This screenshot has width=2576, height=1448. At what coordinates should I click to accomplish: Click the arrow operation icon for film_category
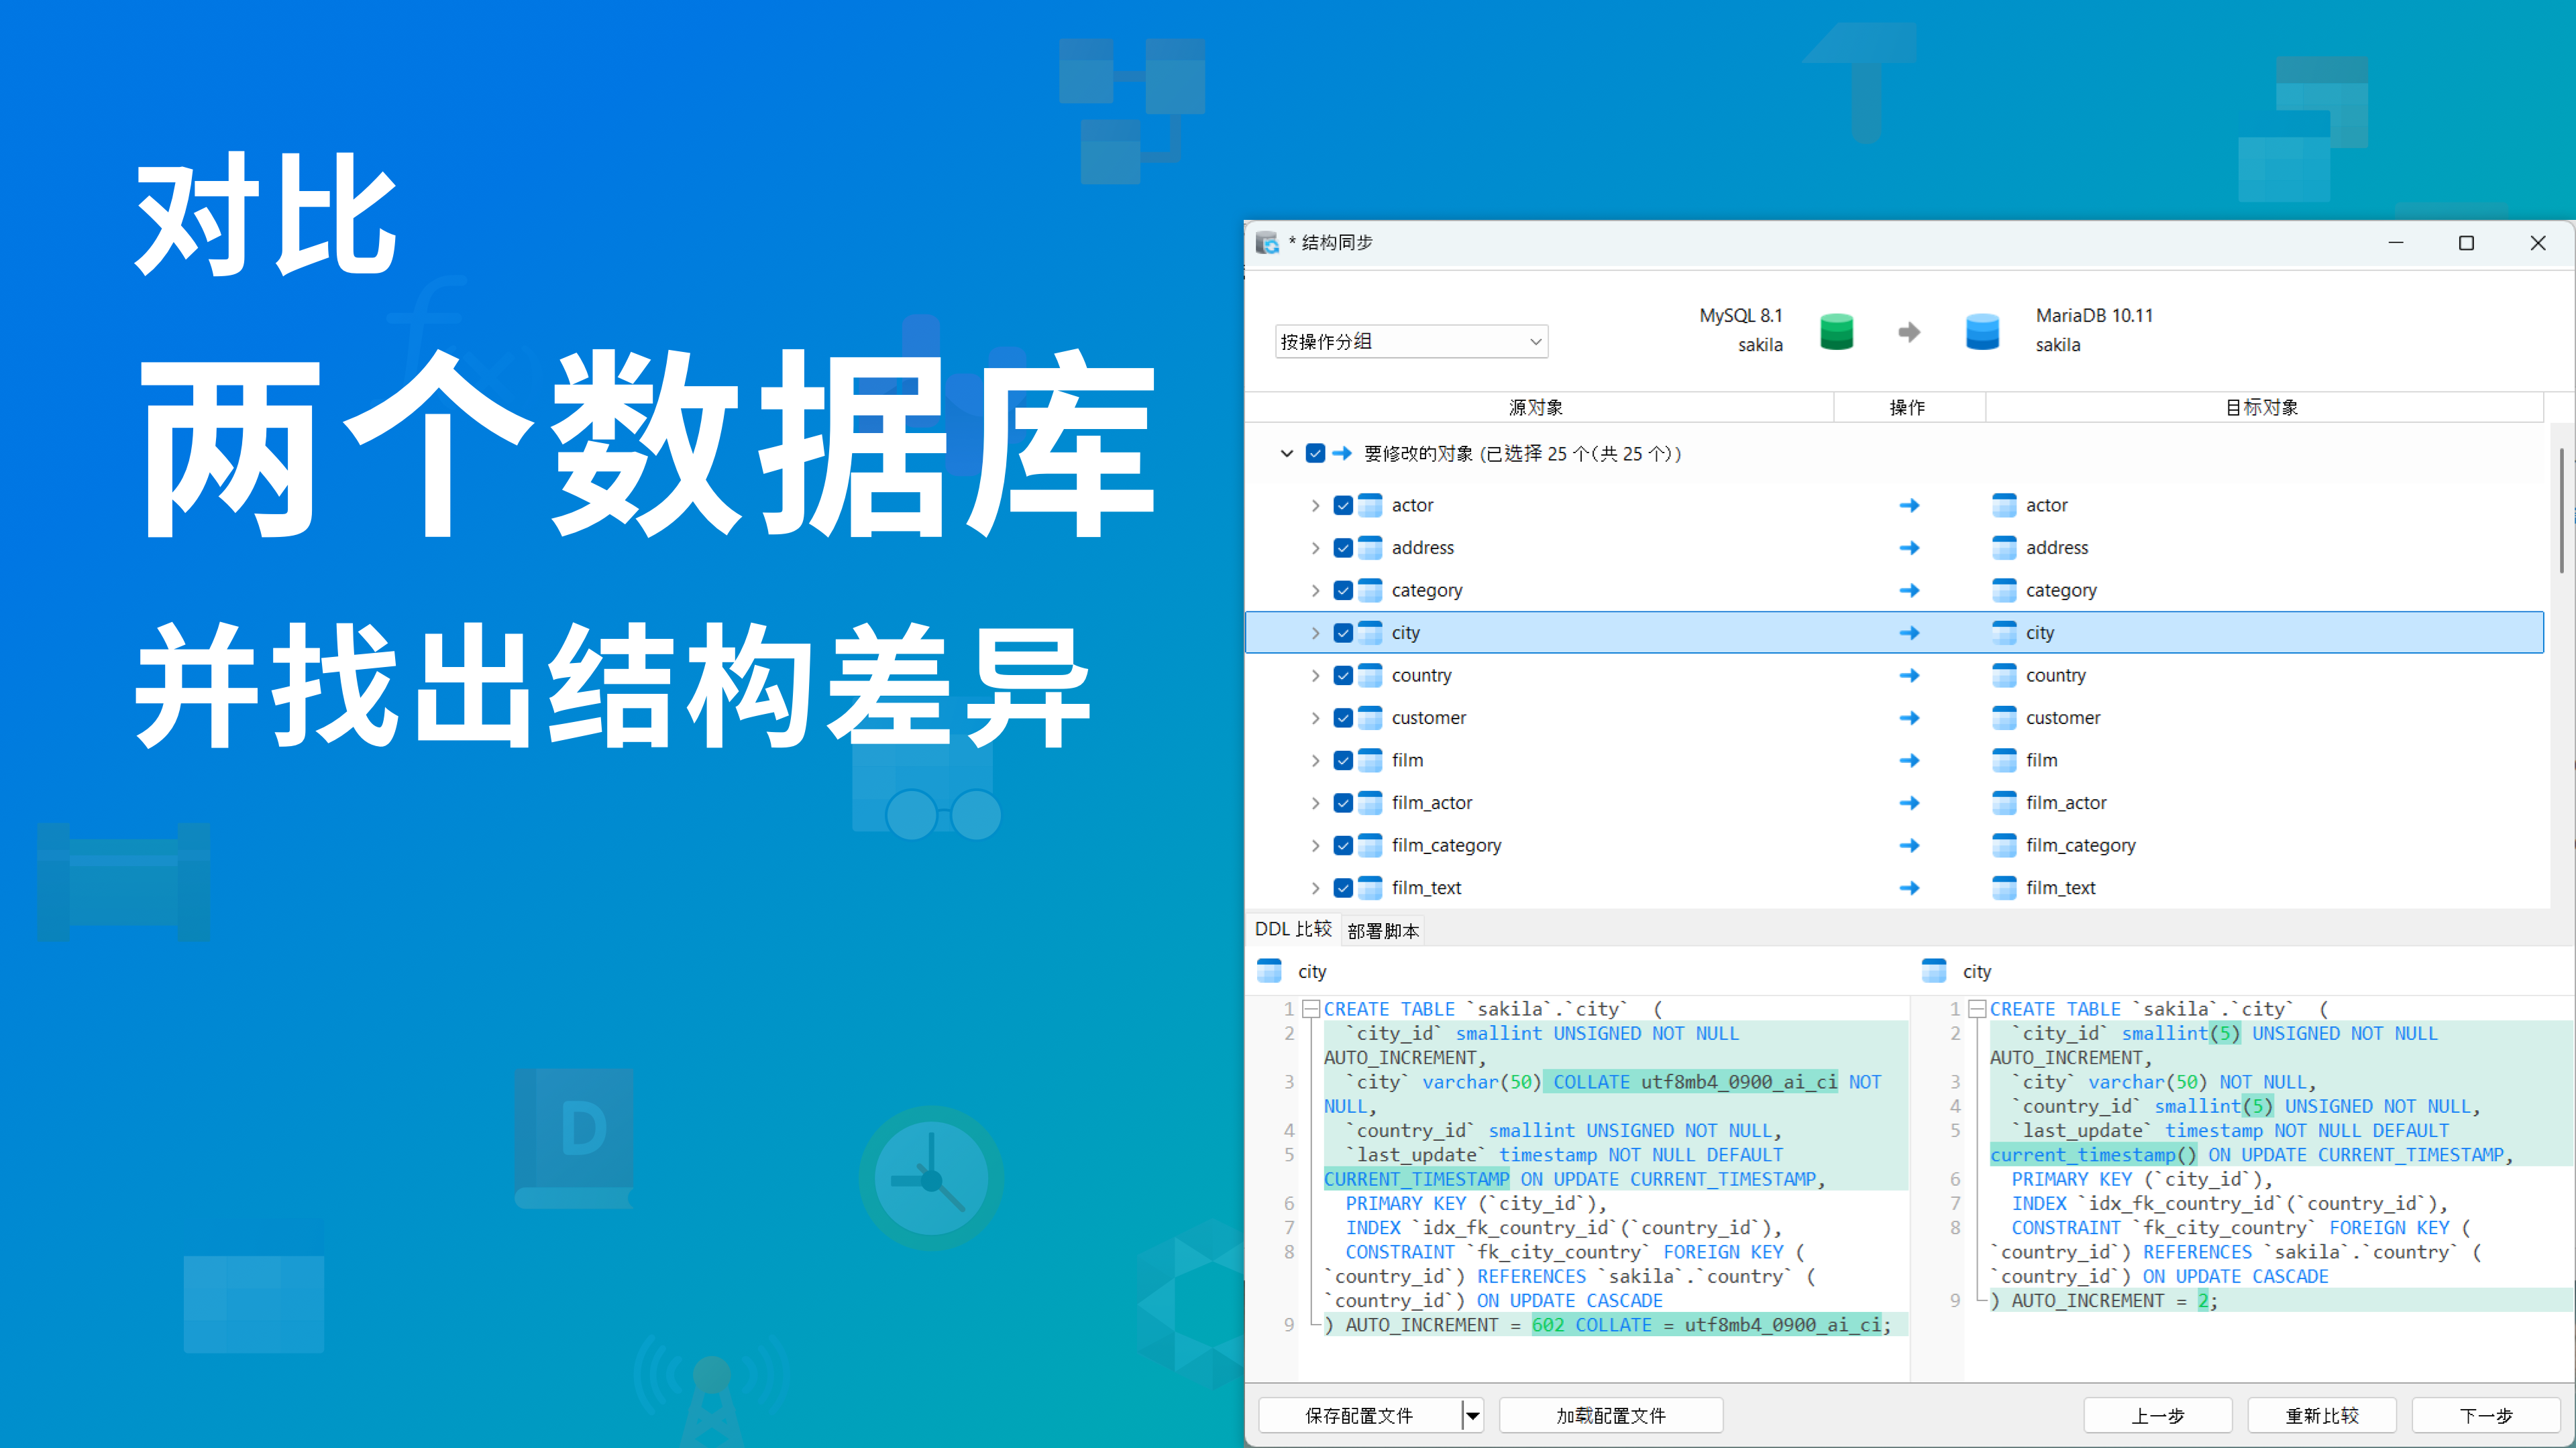(x=1909, y=845)
